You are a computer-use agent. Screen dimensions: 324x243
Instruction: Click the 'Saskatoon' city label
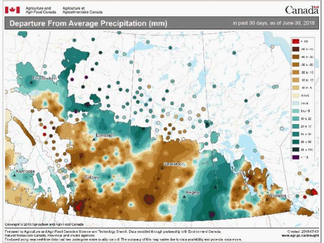(173, 164)
